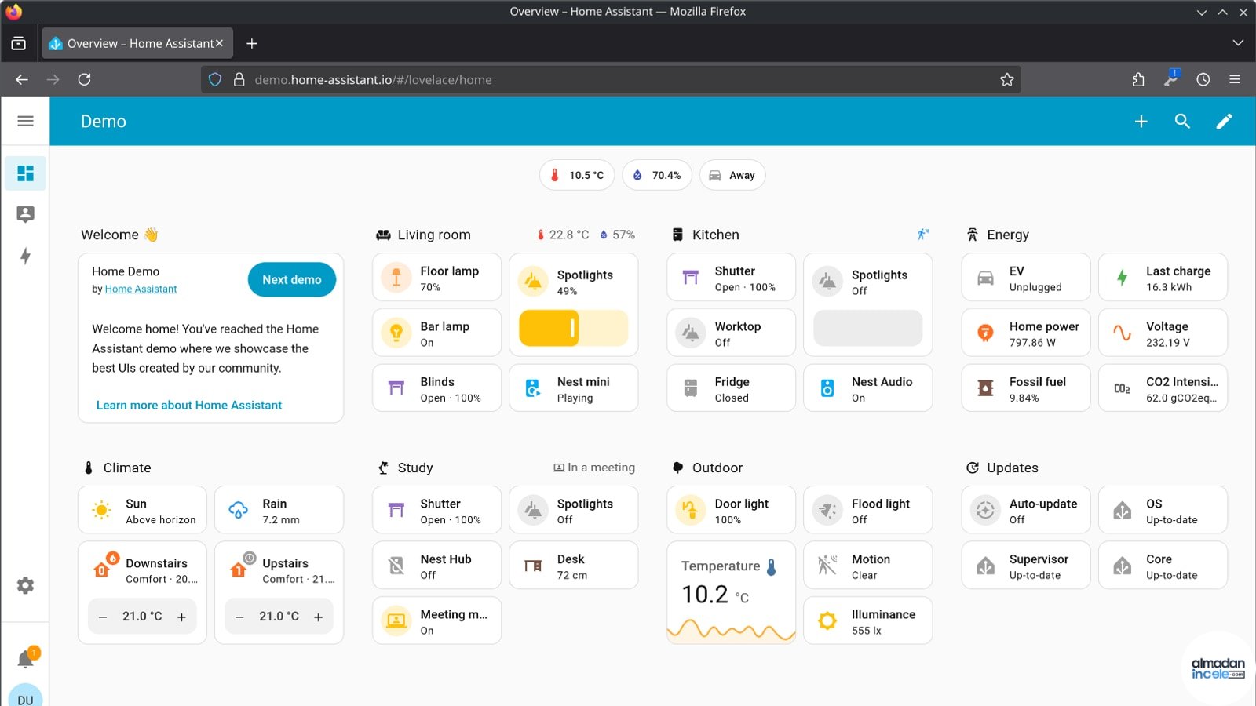Image resolution: width=1256 pixels, height=706 pixels.
Task: Toggle Kitchen Worktop light icon
Action: coord(691,333)
